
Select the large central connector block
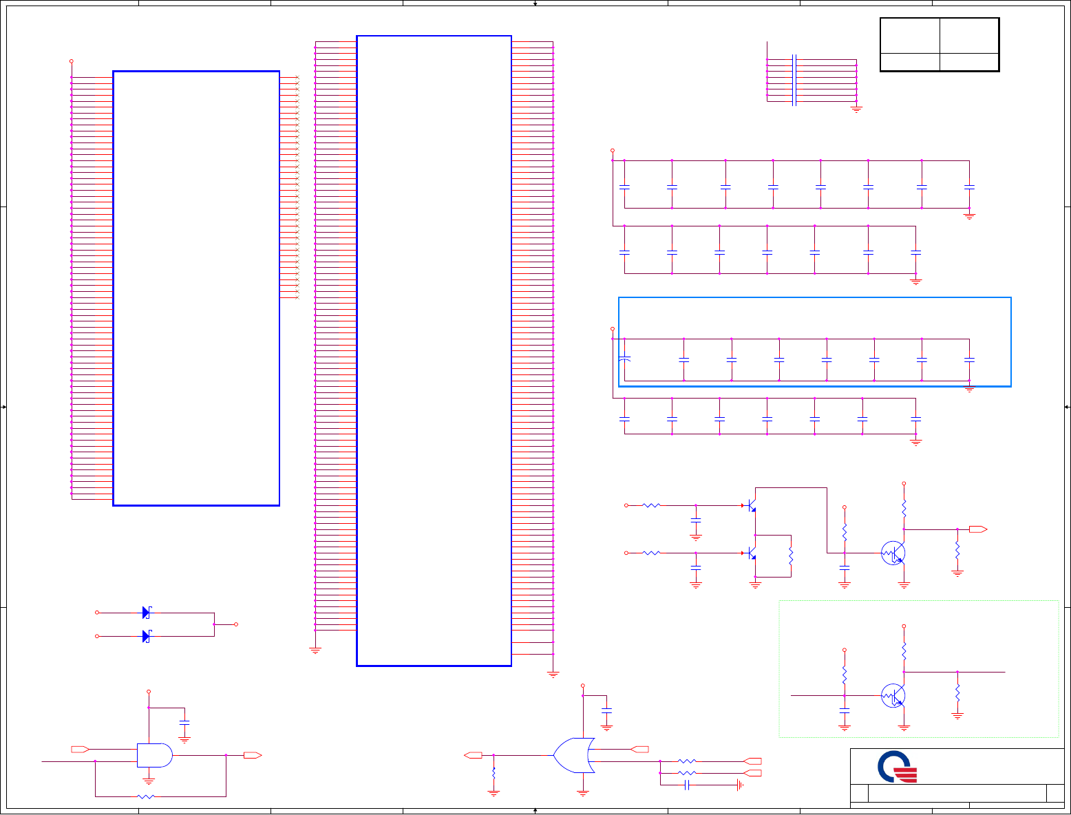pyautogui.click(x=434, y=351)
